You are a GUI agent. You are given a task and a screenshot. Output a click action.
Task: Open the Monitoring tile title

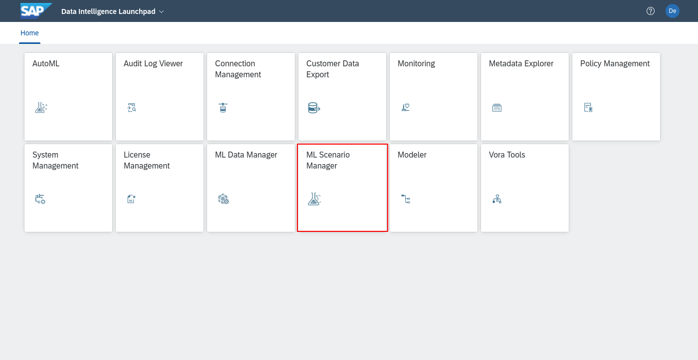pyautogui.click(x=416, y=64)
